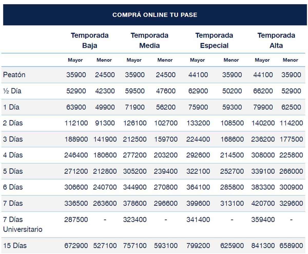This screenshot has width=308, height=254.
Task: Click the COMPRÁ ONLINE TU PASE banner
Action: coord(155,15)
